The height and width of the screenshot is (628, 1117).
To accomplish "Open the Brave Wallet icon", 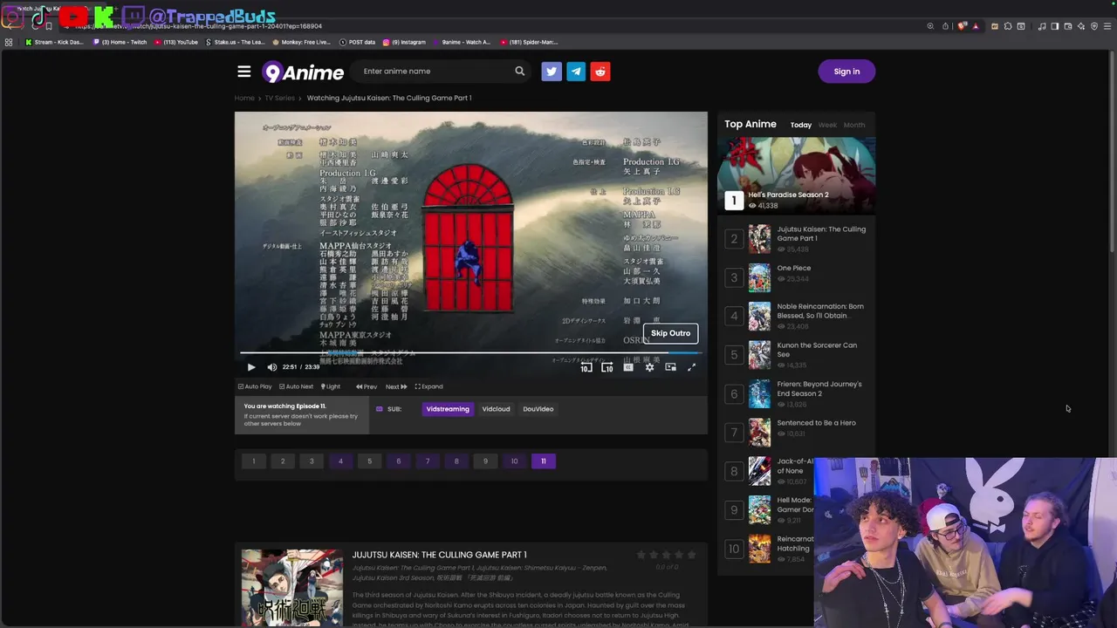I will [x=1068, y=26].
